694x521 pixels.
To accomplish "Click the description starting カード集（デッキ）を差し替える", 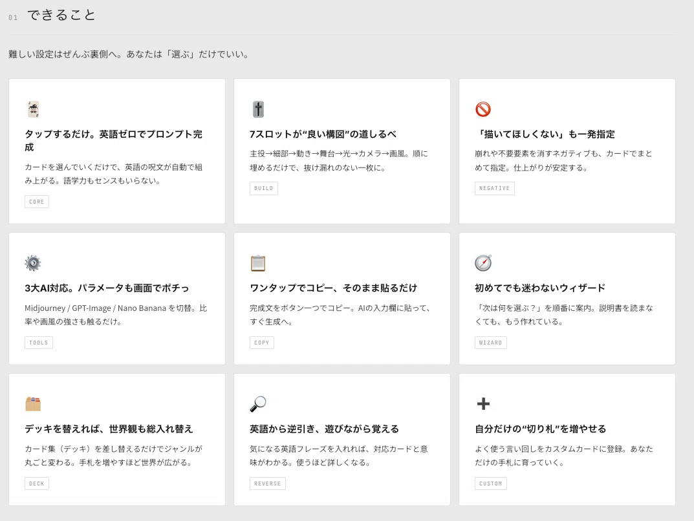I will coord(114,456).
